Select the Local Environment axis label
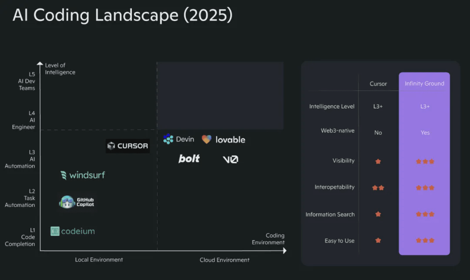The width and height of the screenshot is (470, 280). click(x=99, y=260)
